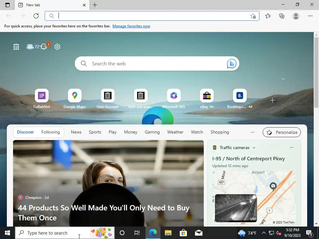Click the Search the web box
This screenshot has height=239, width=319.
click(x=157, y=63)
